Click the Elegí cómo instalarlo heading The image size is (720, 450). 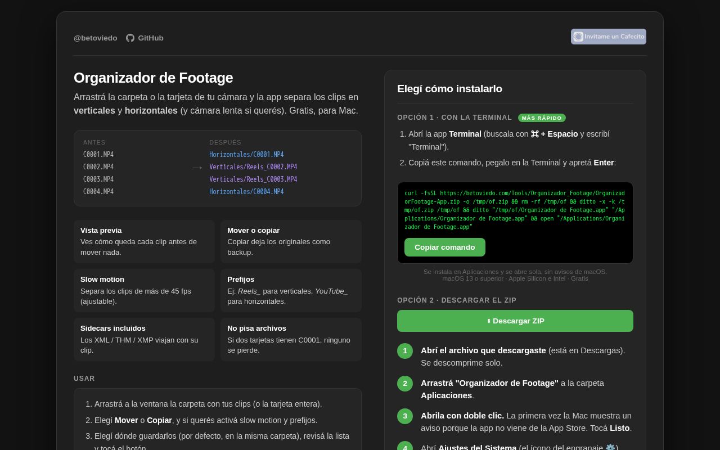[x=449, y=89]
